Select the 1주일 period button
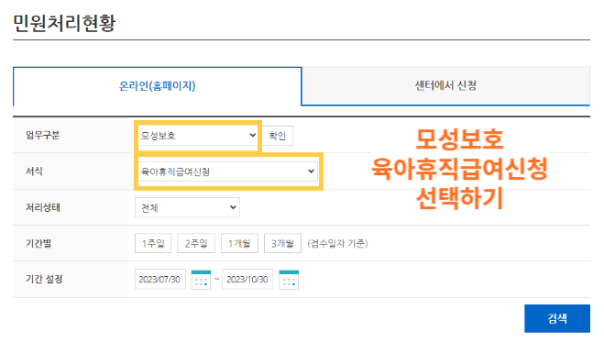Viewport: 604px width, 343px height. pyautogui.click(x=153, y=243)
